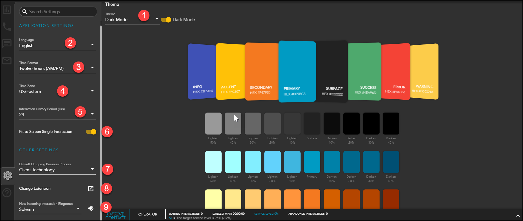The image size is (523, 221).
Task: Open the dashboard chart icon in sidebar
Action: click(7, 10)
